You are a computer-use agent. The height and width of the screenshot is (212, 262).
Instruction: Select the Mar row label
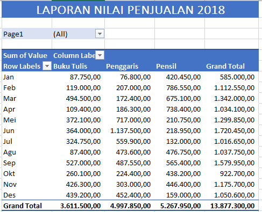pos(10,98)
